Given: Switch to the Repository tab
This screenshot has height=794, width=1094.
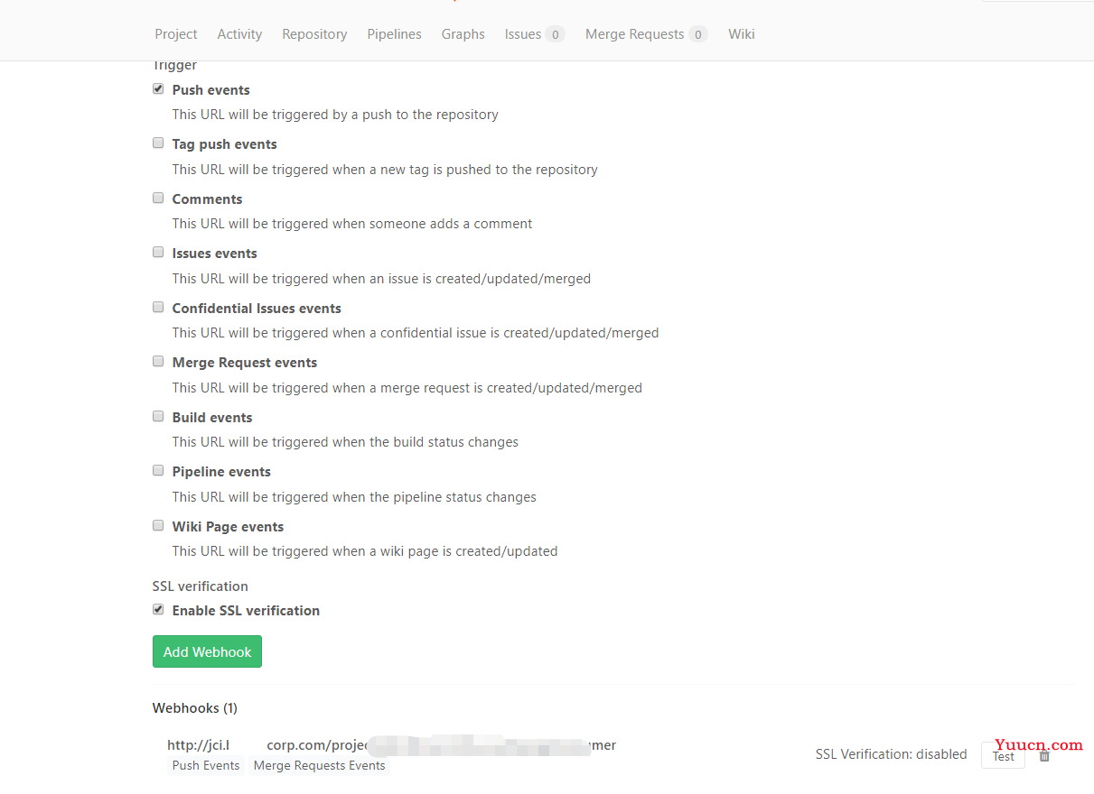Looking at the screenshot, I should (x=314, y=34).
